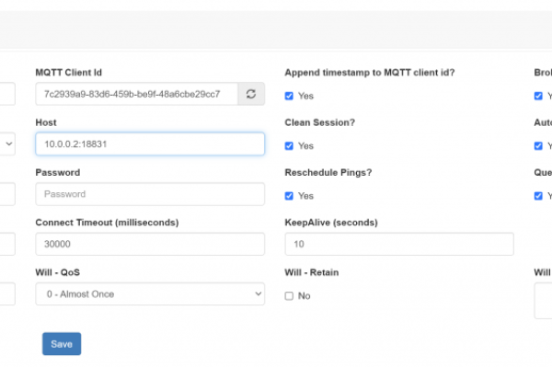Screen dimensions: 552x368
Task: Disable the Reschedule Pings checkbox
Action: (x=290, y=195)
